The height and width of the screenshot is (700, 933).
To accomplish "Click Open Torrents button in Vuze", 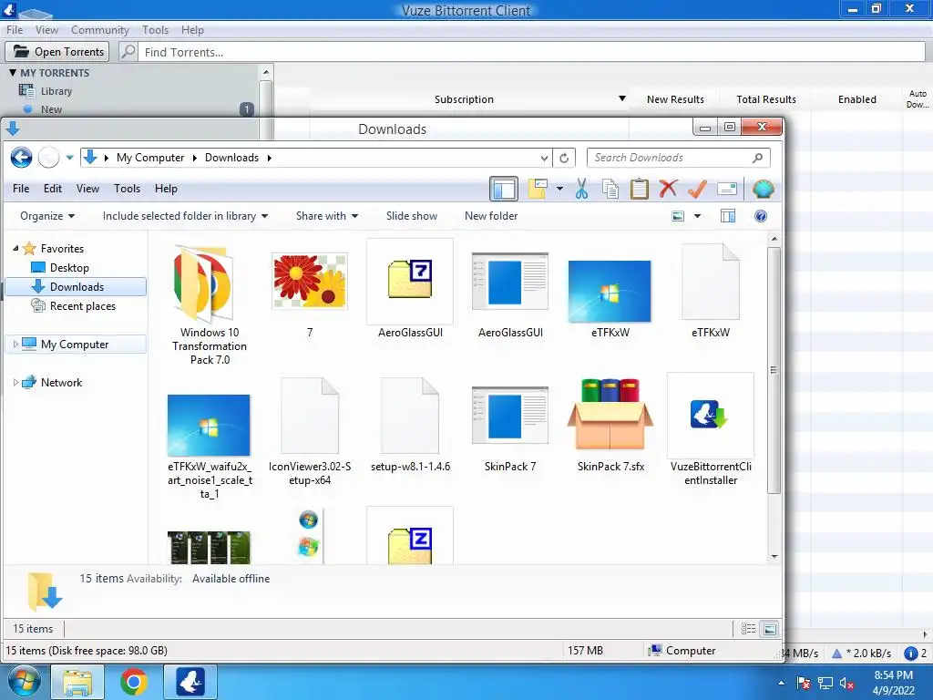I will [57, 52].
